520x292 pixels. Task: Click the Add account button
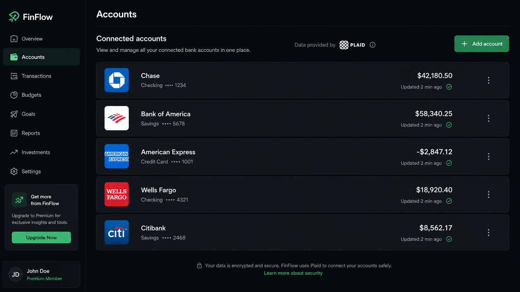(481, 44)
